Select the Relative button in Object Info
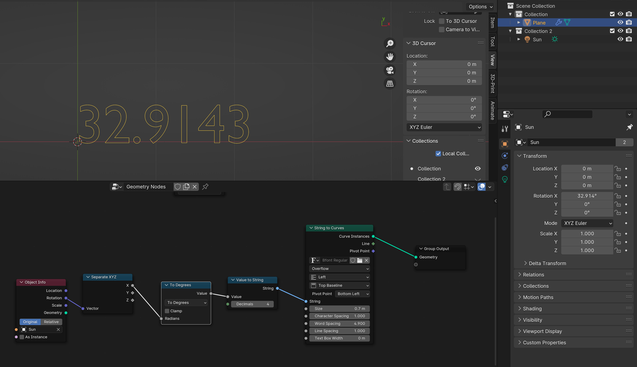The width and height of the screenshot is (637, 367). click(51, 322)
